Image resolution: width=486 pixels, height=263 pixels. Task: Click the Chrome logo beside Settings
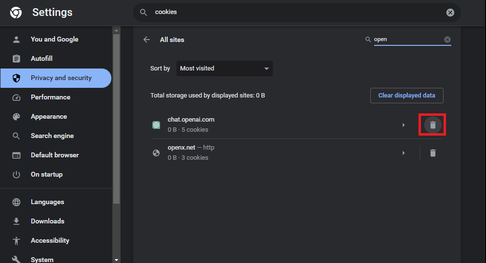(x=16, y=13)
